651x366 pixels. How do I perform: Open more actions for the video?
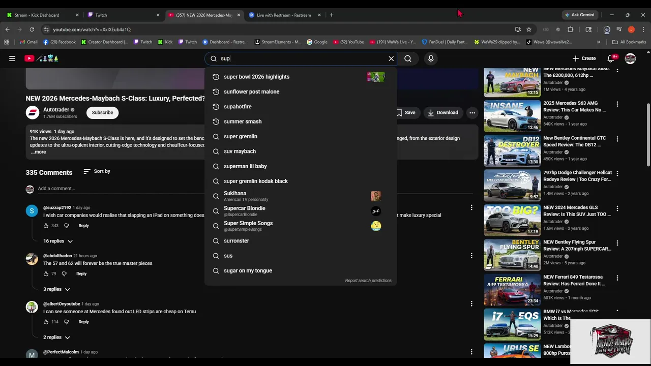click(x=472, y=112)
